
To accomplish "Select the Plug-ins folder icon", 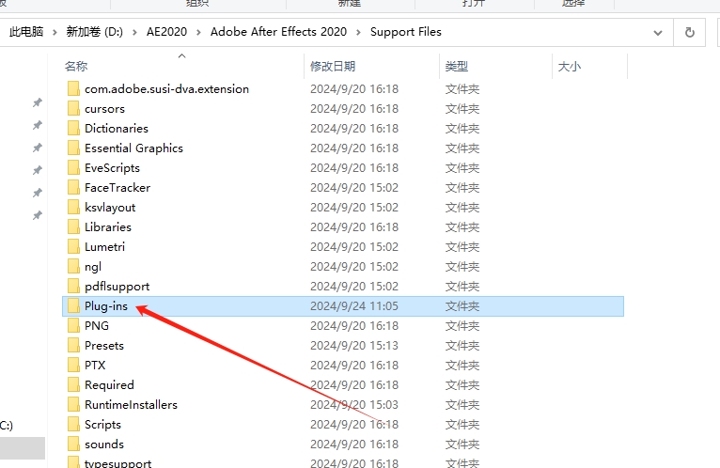I will point(73,305).
